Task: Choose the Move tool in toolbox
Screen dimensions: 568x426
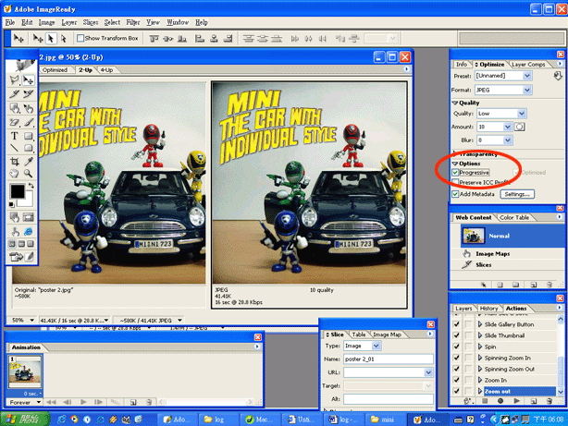Action: click(x=29, y=80)
